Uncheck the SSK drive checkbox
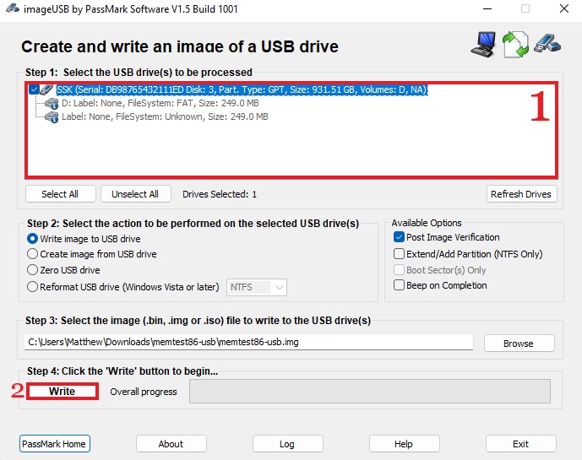 pos(34,89)
